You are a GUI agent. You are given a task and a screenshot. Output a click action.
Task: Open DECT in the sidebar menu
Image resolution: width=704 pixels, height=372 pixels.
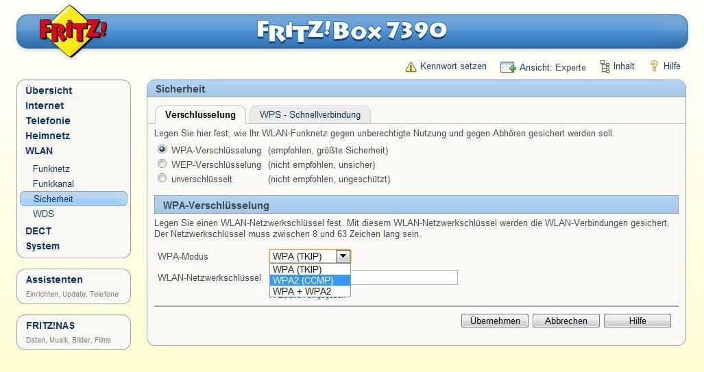38,231
